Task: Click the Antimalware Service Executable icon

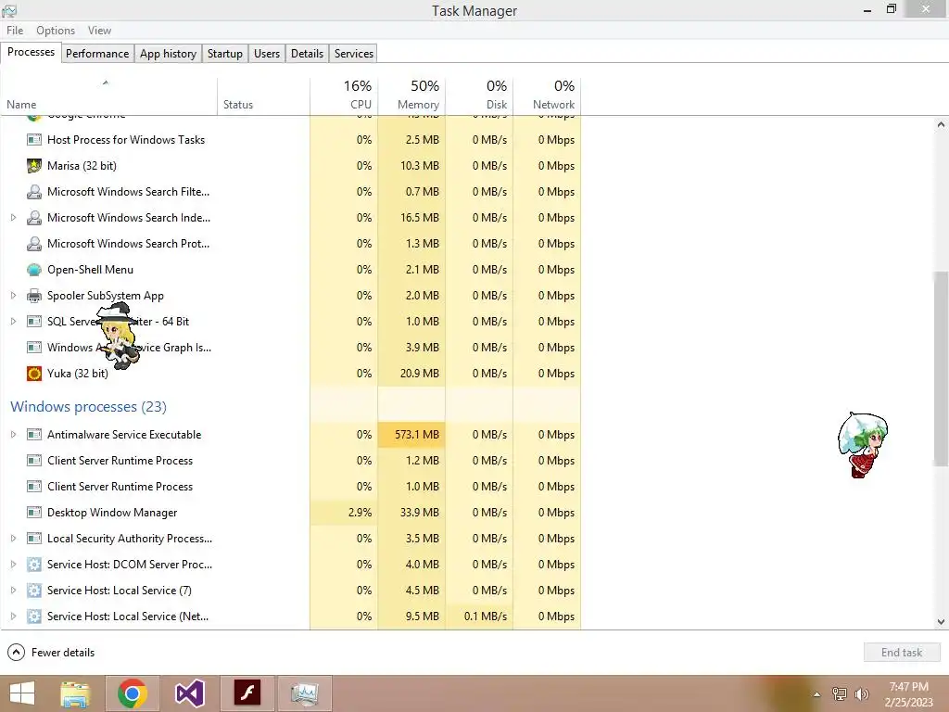Action: 34,435
